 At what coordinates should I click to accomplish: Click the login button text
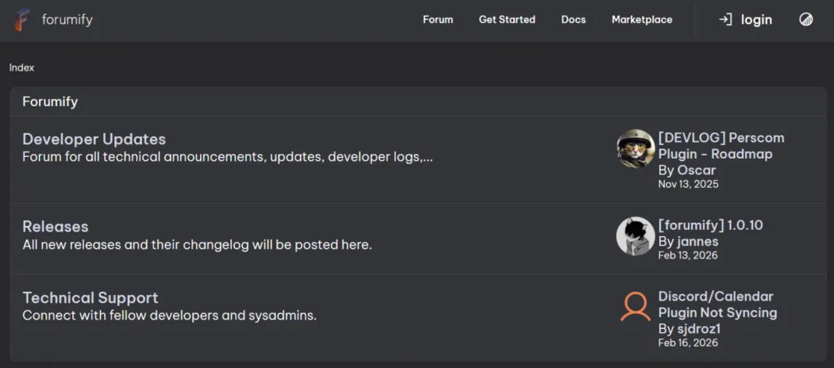coord(756,20)
